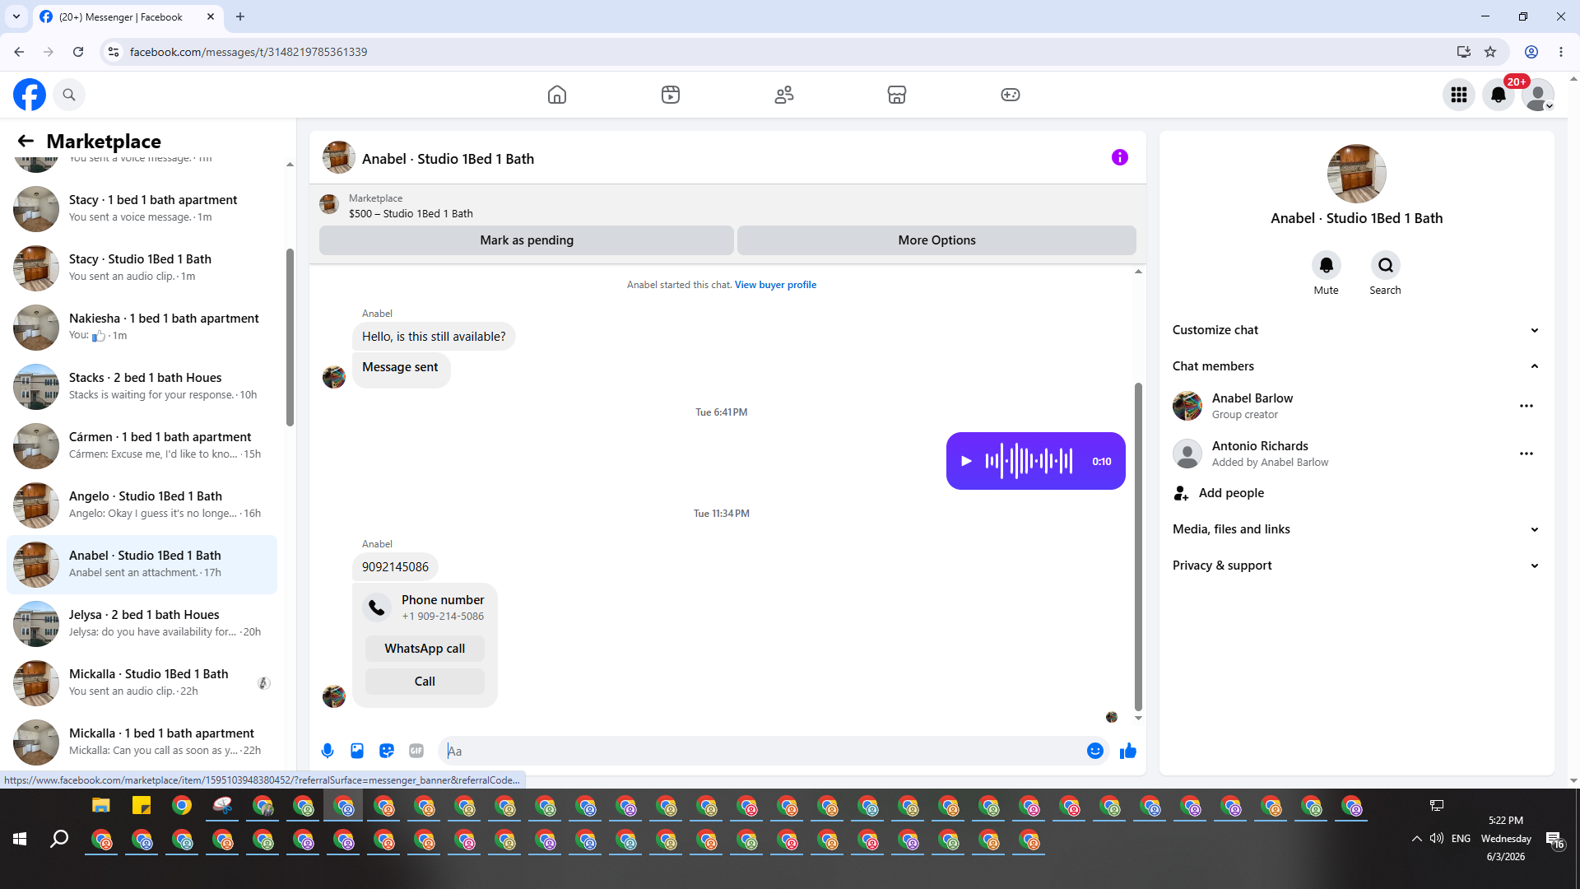The width and height of the screenshot is (1580, 889).
Task: Choose a sticker from the sticker icon
Action: (387, 751)
